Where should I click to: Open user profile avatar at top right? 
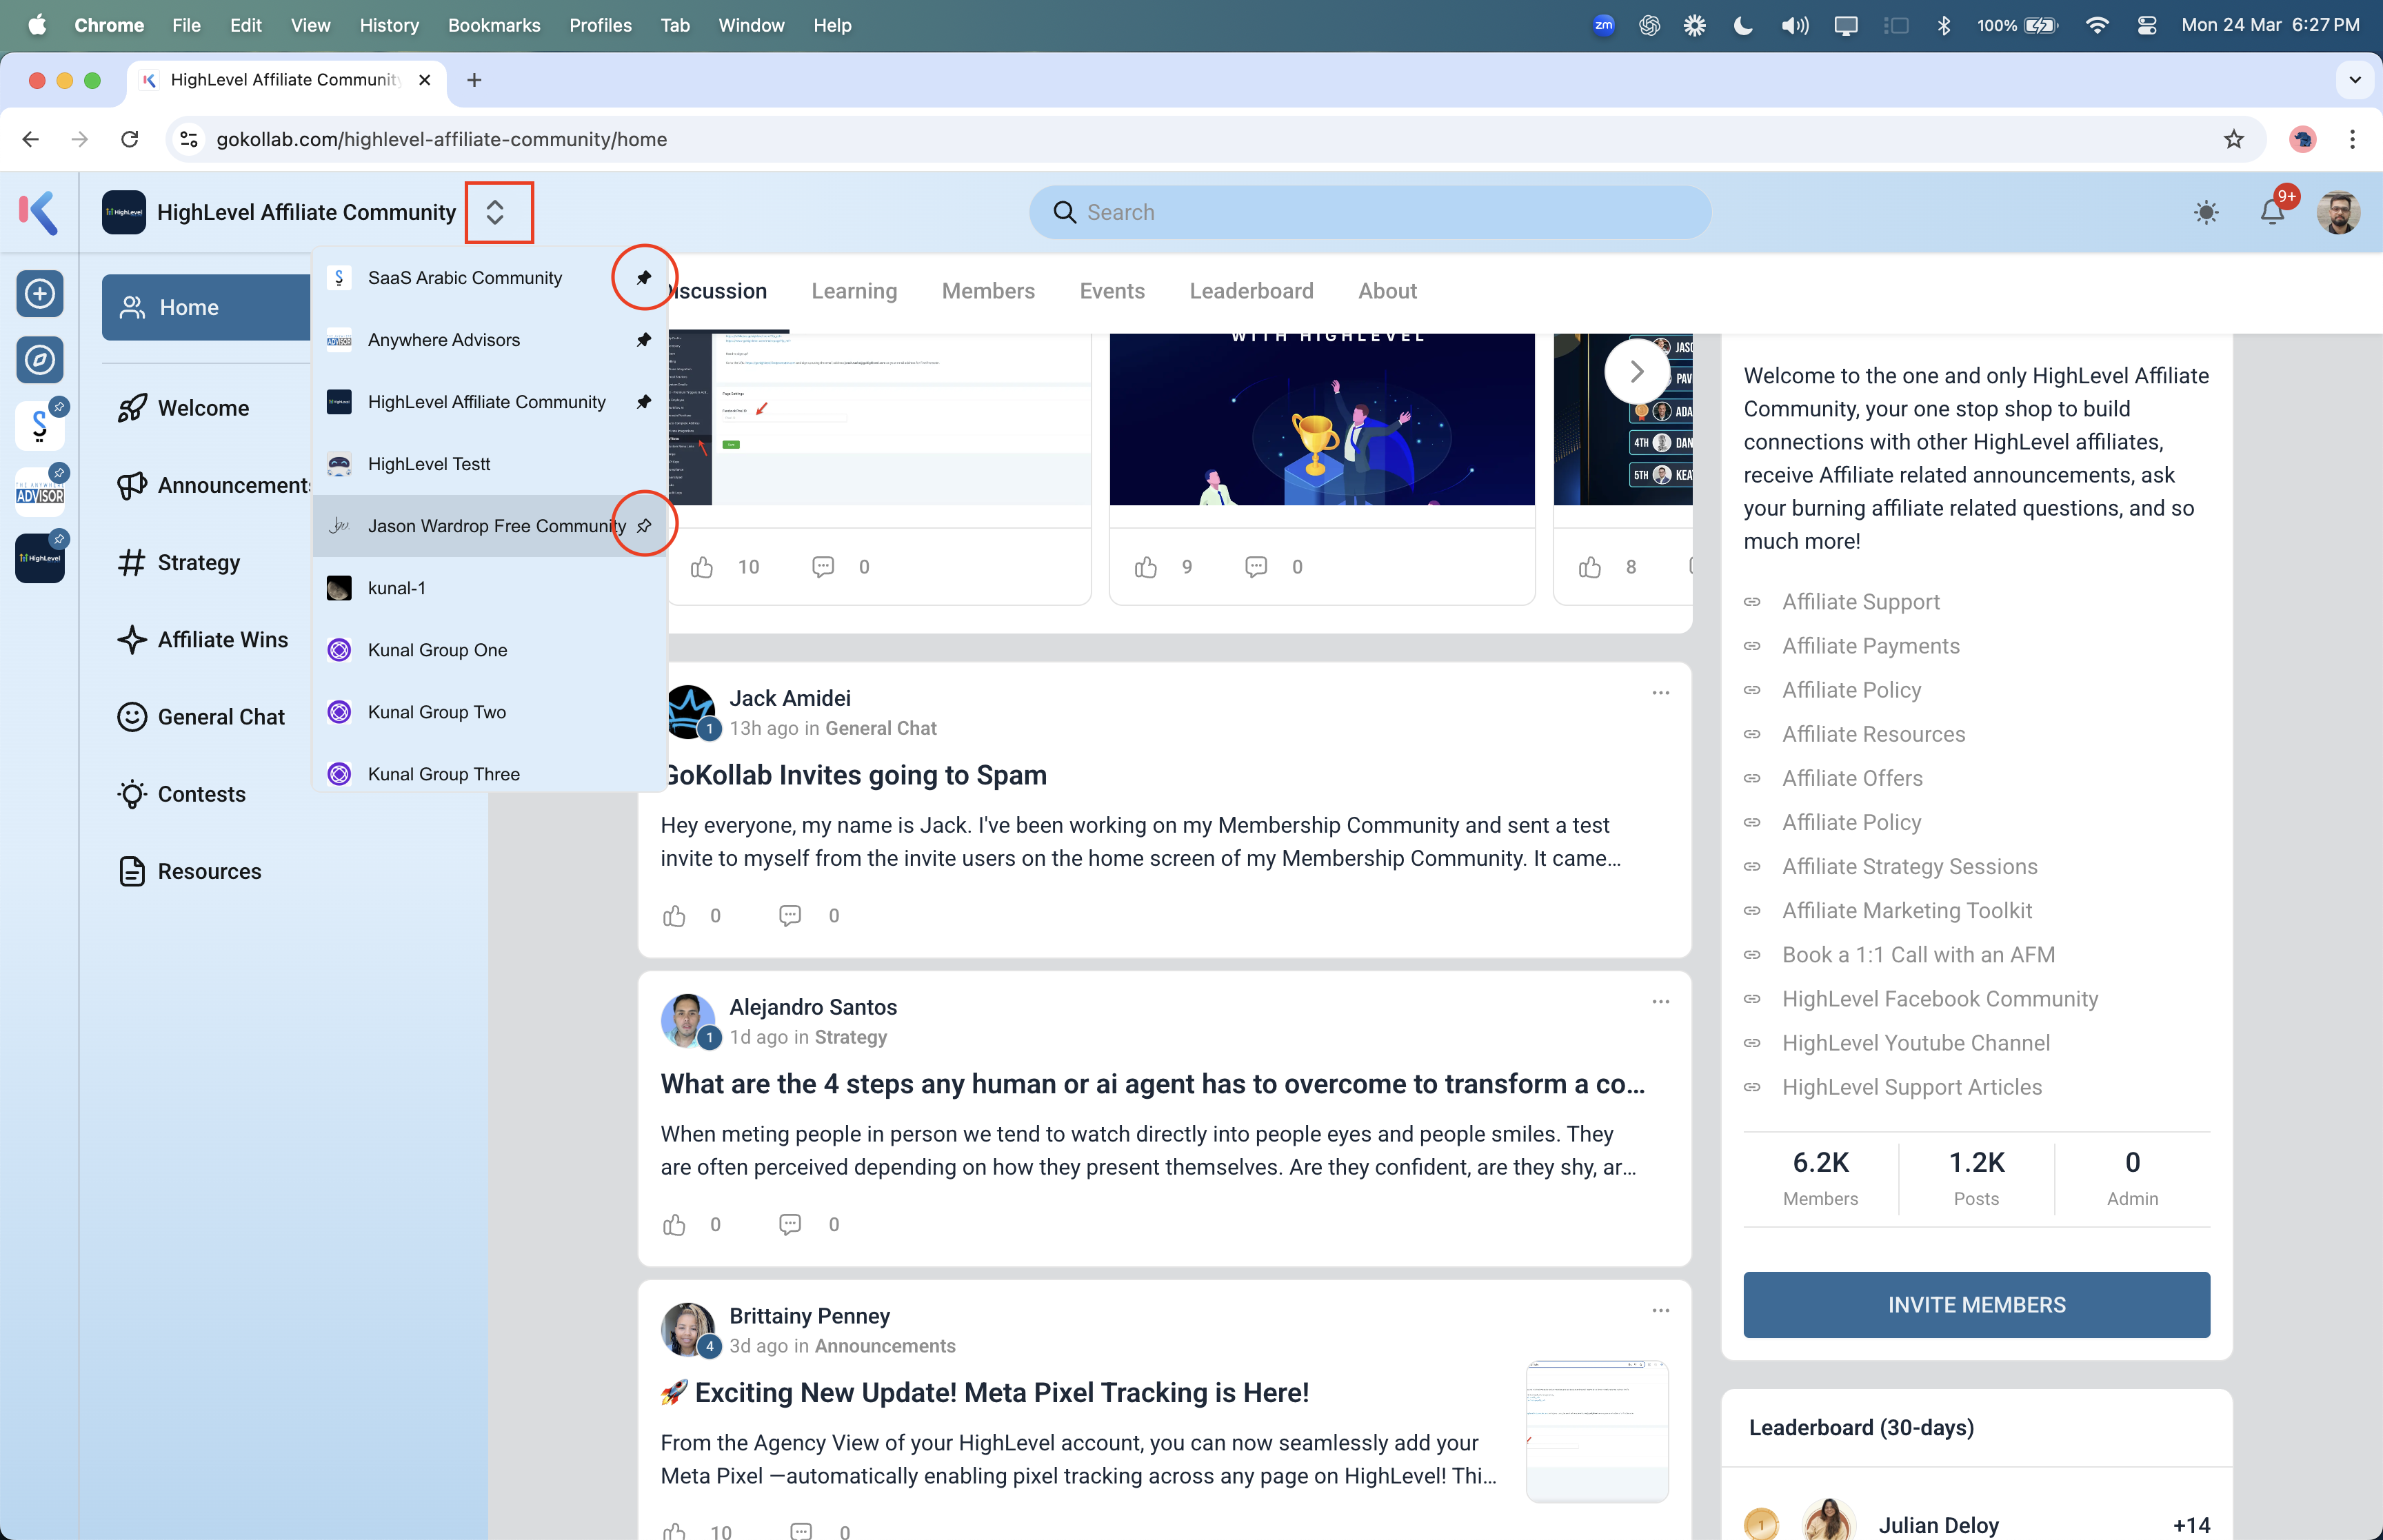(x=2337, y=212)
